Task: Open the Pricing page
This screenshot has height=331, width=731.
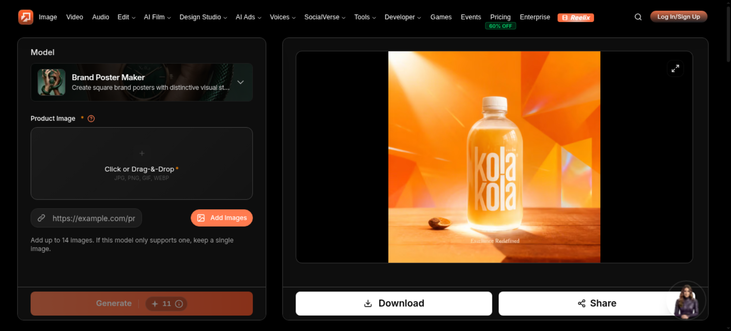Action: [500, 17]
